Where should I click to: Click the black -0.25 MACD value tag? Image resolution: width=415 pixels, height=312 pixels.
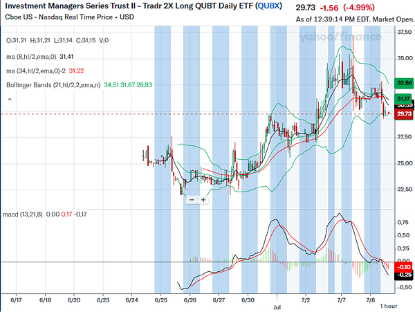(404, 275)
